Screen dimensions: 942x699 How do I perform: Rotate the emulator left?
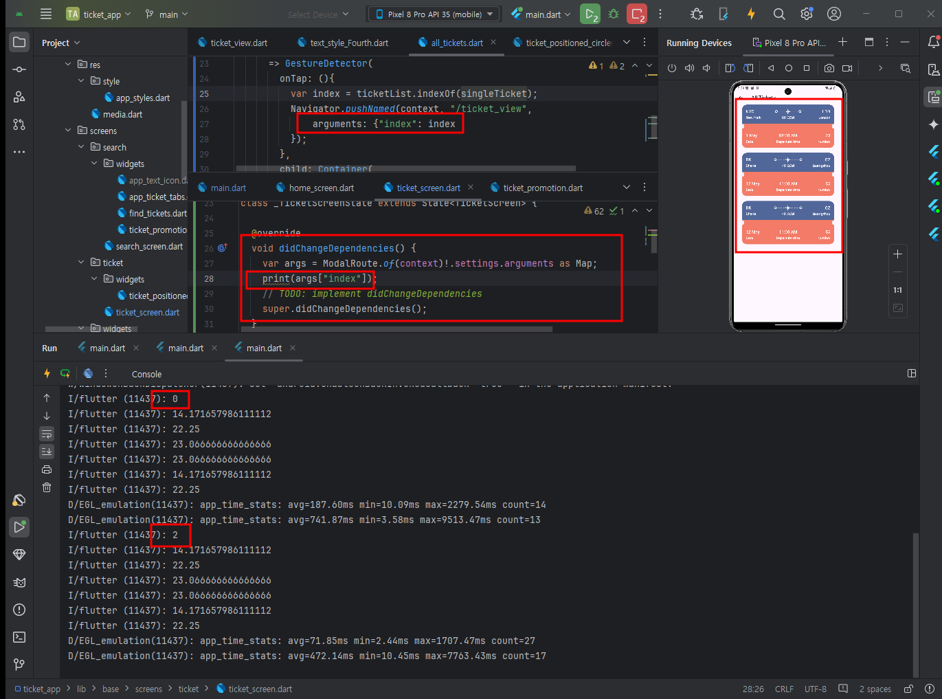tap(730, 68)
